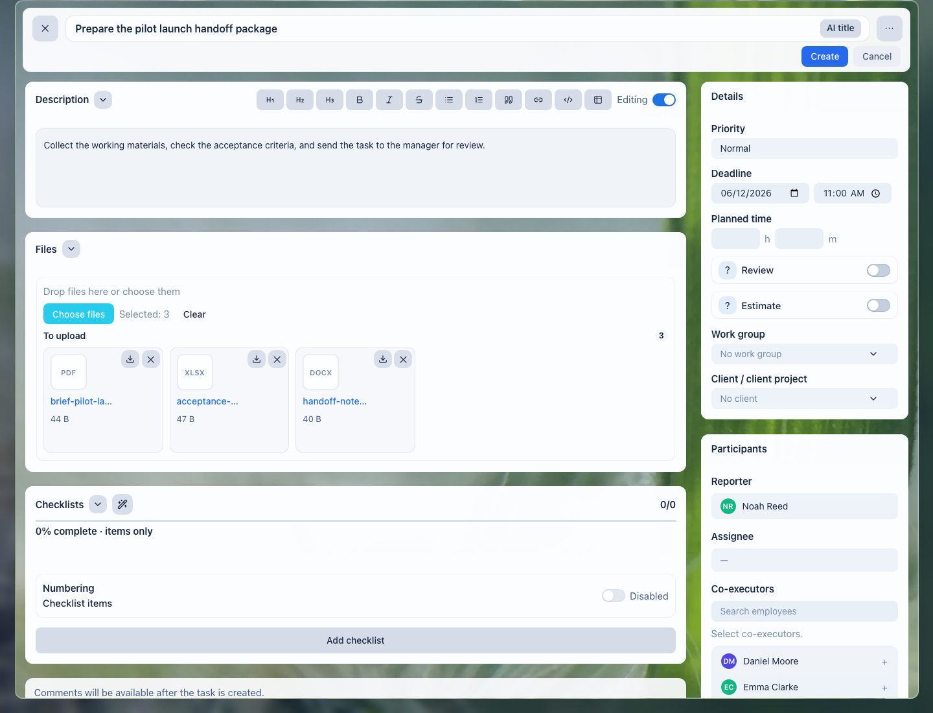The height and width of the screenshot is (713, 933).
Task: Apply Heading 1 formatting
Action: tap(270, 100)
